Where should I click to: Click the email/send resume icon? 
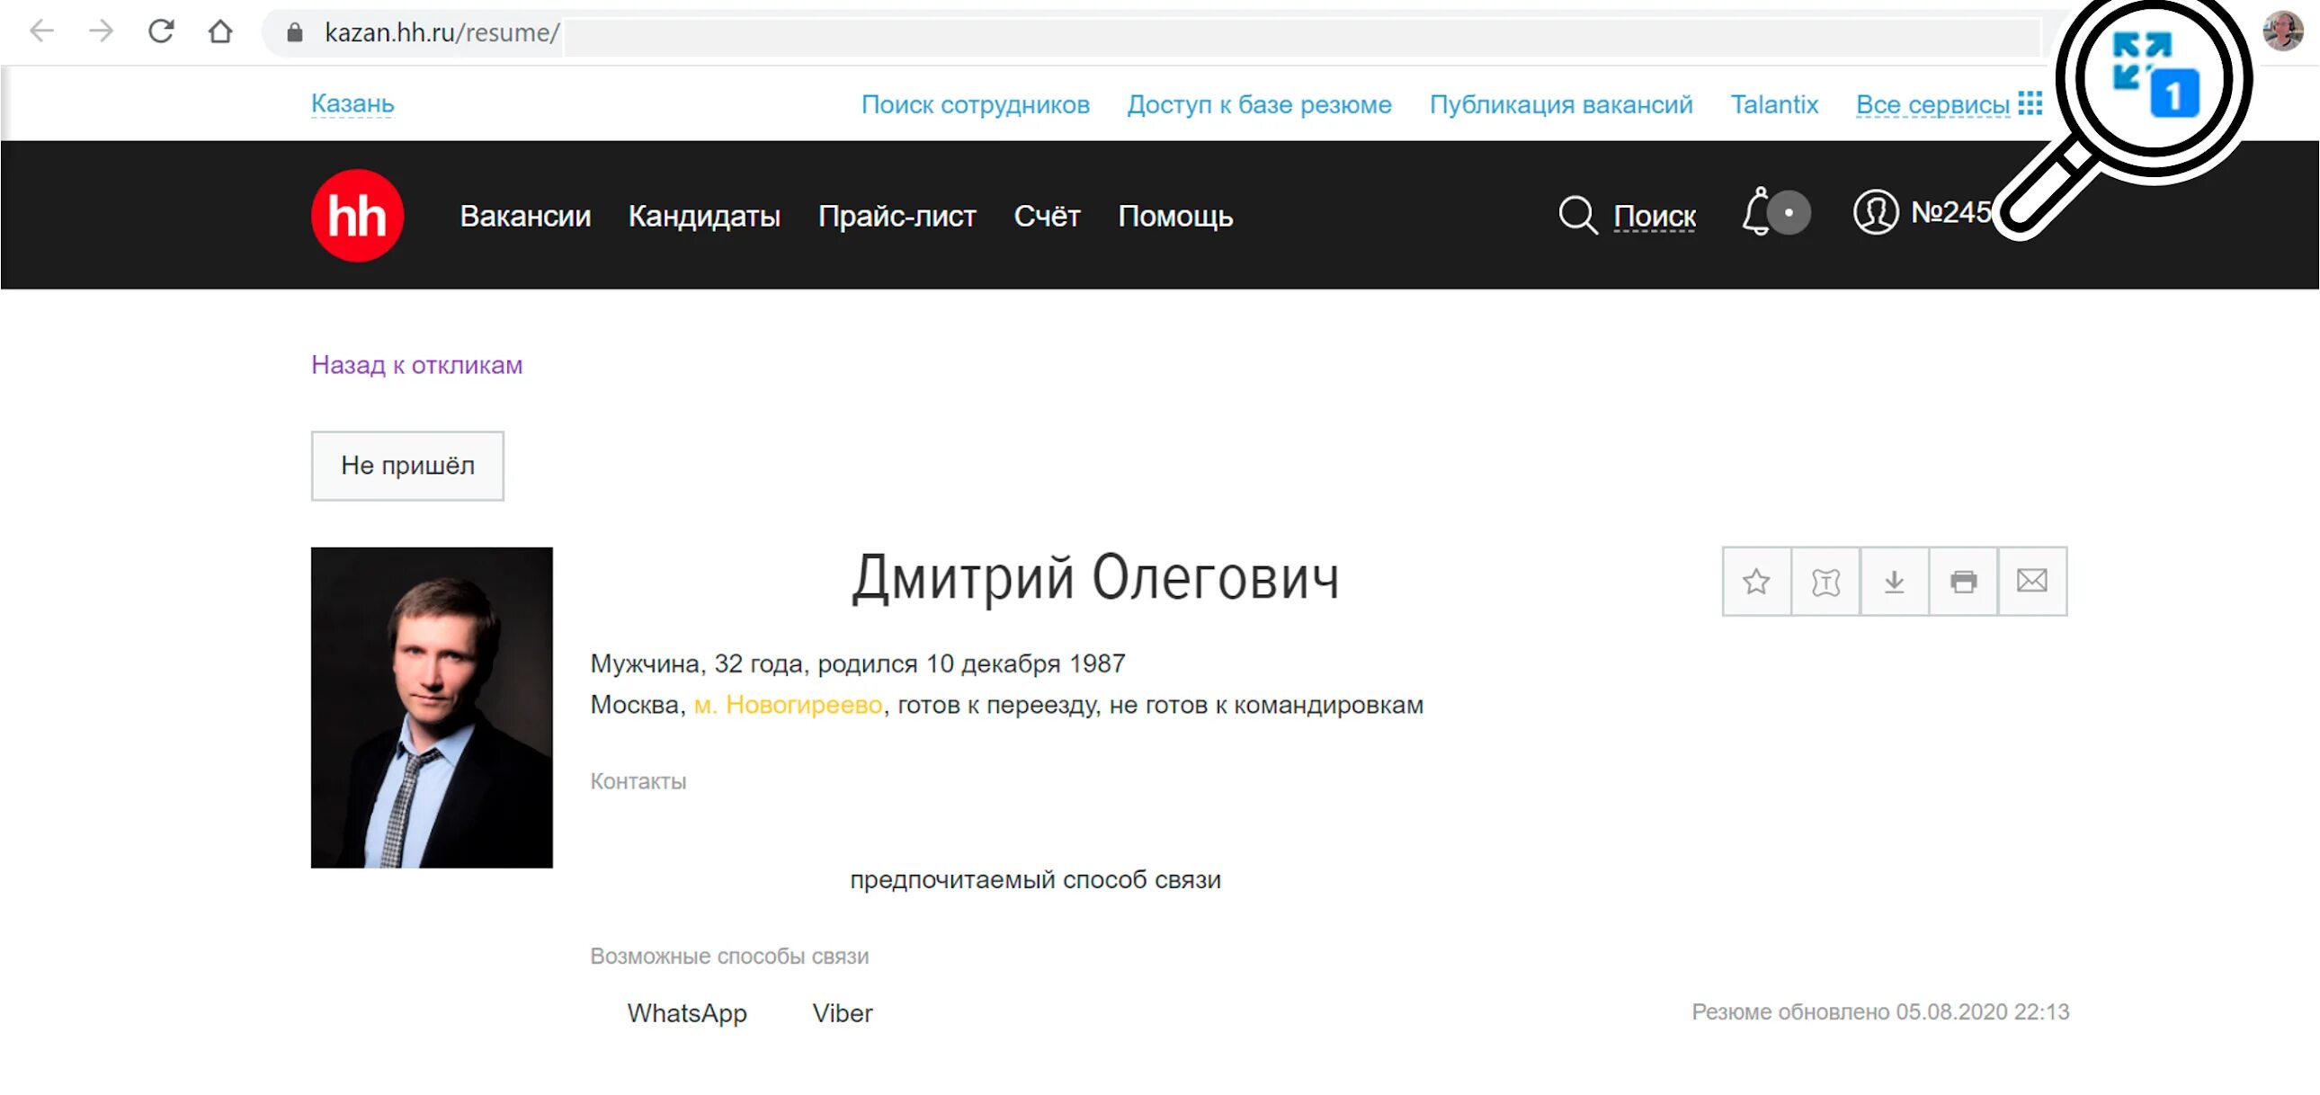point(2031,582)
